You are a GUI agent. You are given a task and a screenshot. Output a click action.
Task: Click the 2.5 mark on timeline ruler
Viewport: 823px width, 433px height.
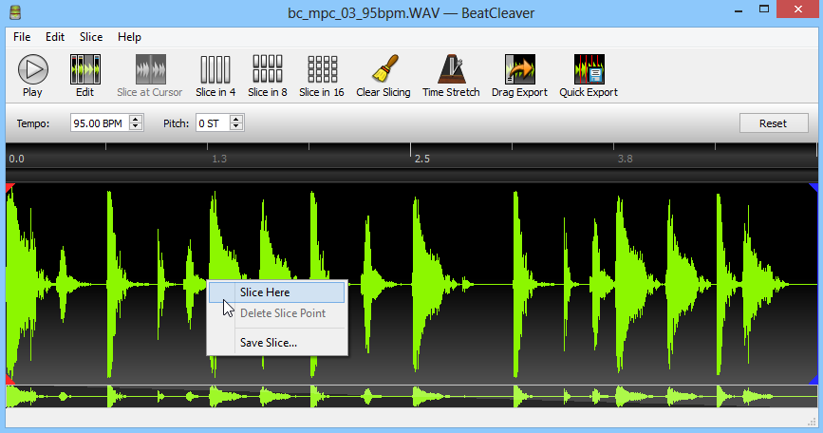click(x=422, y=159)
